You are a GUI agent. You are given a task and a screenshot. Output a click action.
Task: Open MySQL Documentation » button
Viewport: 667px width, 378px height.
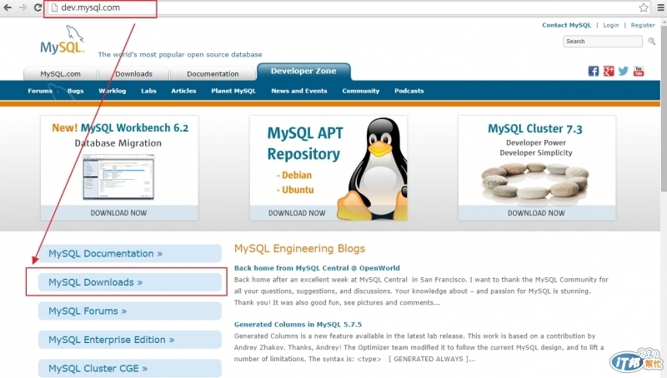point(130,254)
